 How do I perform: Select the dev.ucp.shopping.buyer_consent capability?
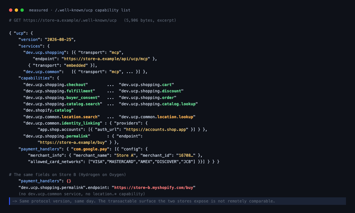point(62,98)
